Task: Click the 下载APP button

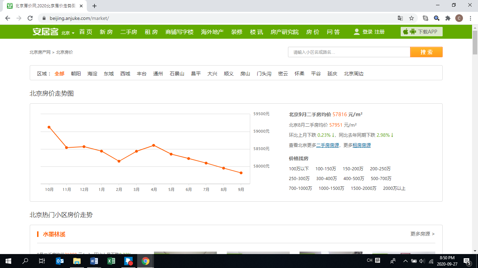Action: (421, 32)
